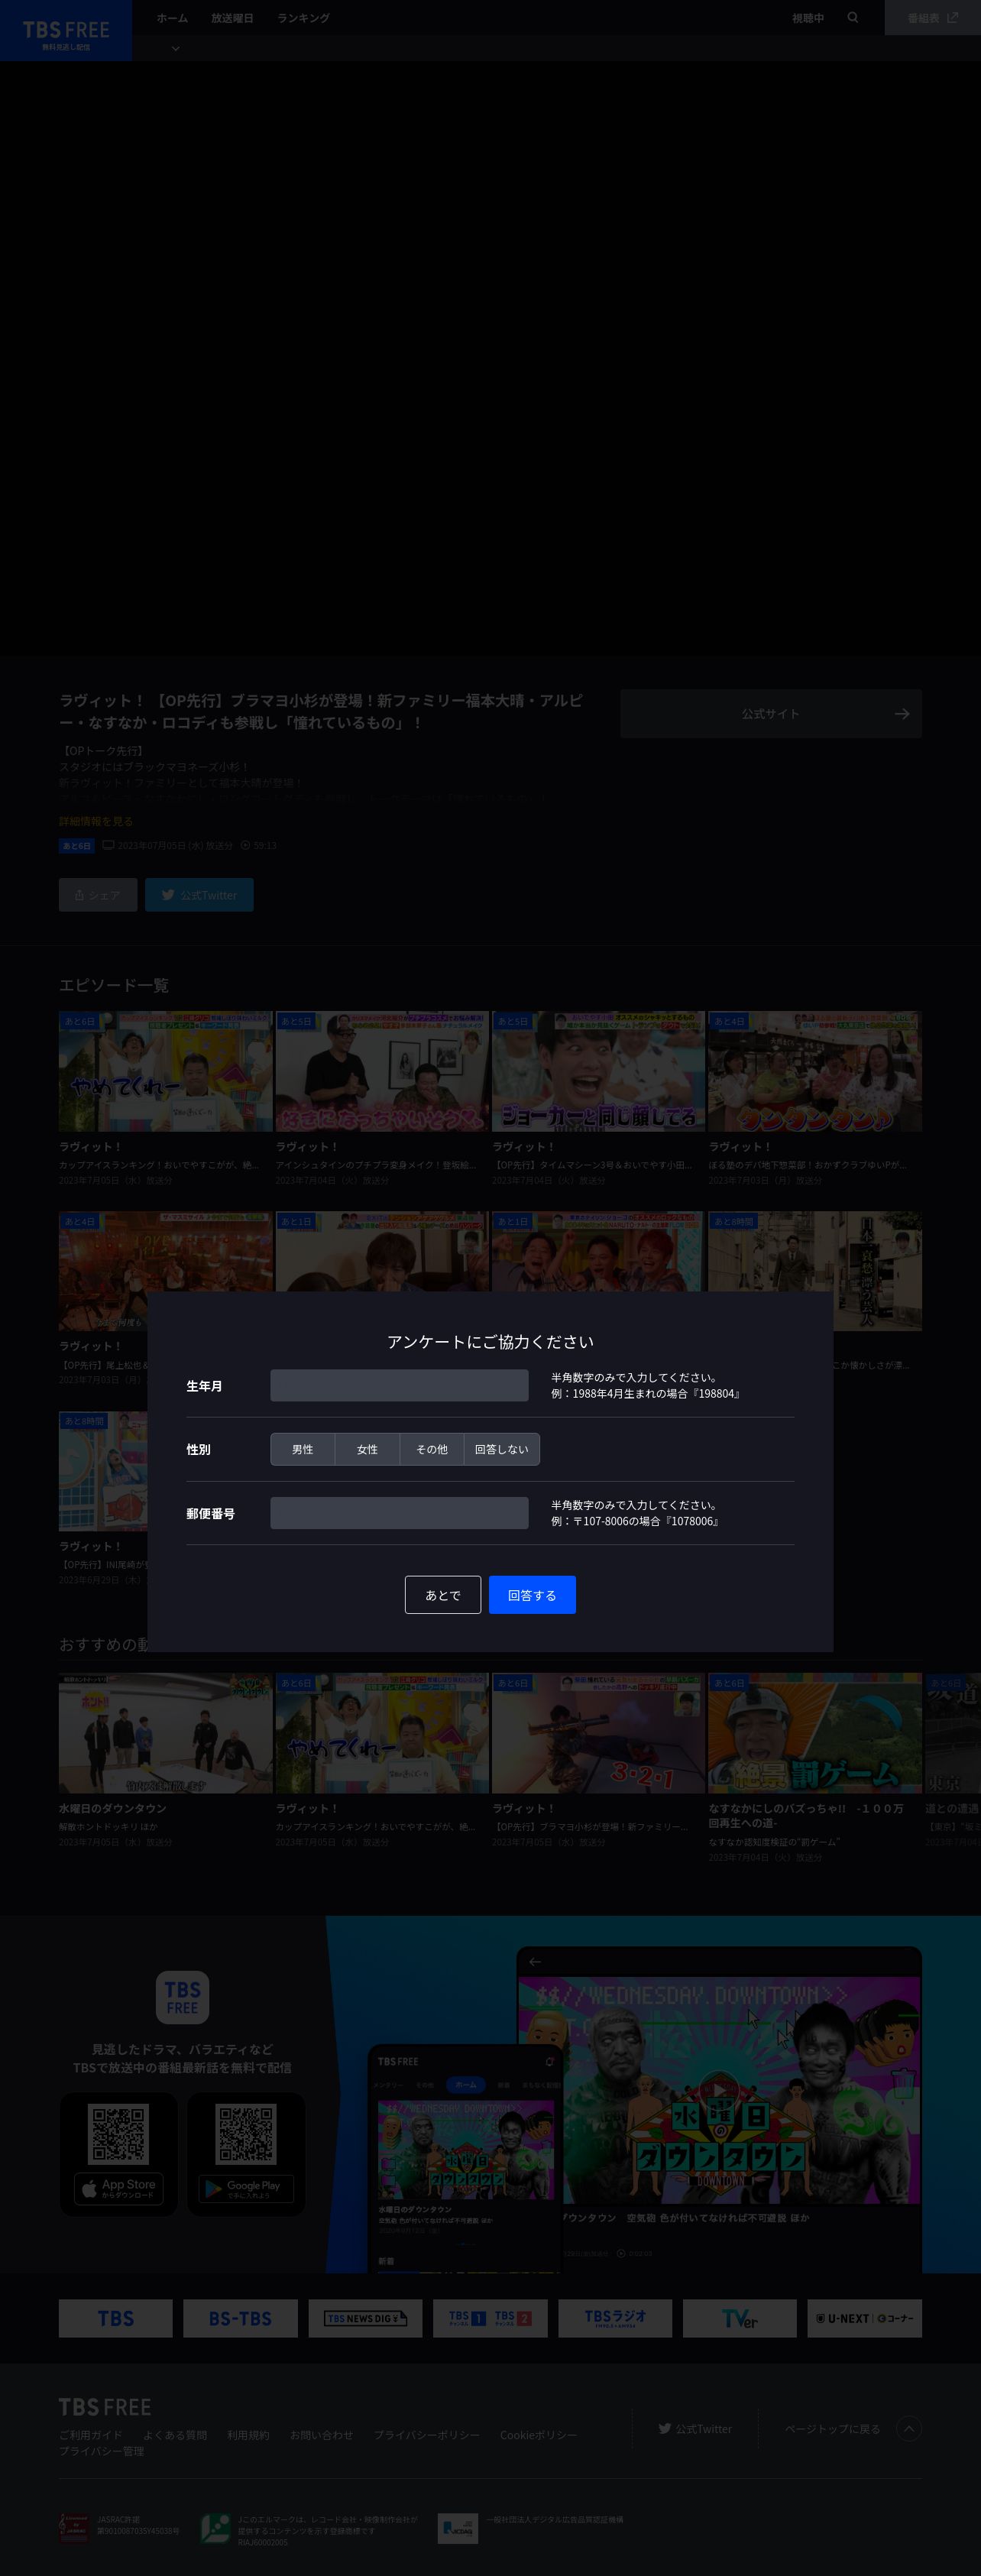Open the カップアイスランキング episode thumbnail in エピソード一覧

(165, 1071)
